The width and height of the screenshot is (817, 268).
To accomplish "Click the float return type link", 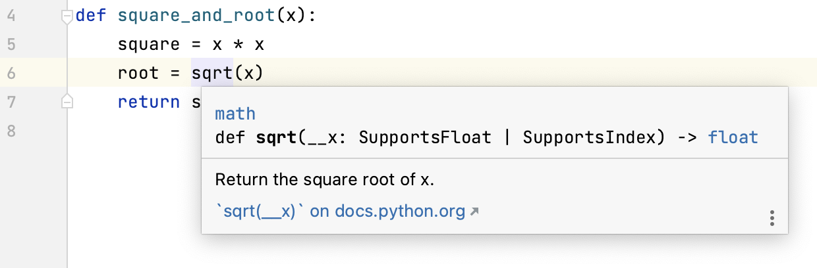I will (733, 137).
